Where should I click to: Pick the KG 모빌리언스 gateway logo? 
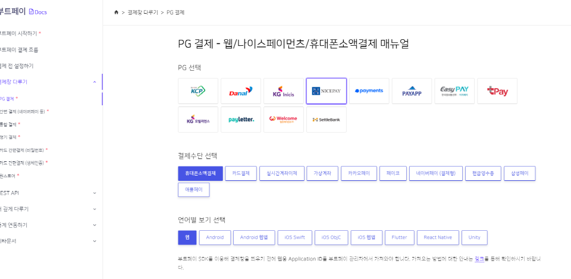pos(198,120)
